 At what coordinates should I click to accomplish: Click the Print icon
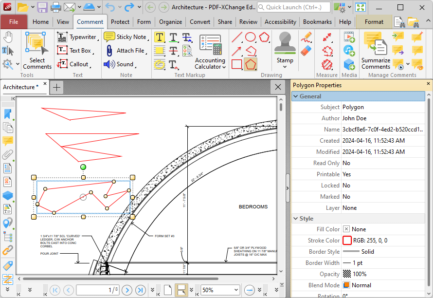[56, 7]
